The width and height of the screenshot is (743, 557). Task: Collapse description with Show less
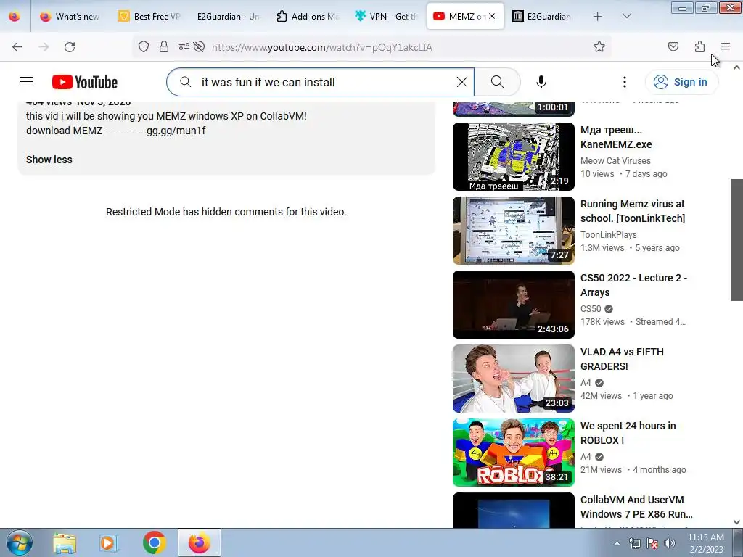pyautogui.click(x=49, y=160)
